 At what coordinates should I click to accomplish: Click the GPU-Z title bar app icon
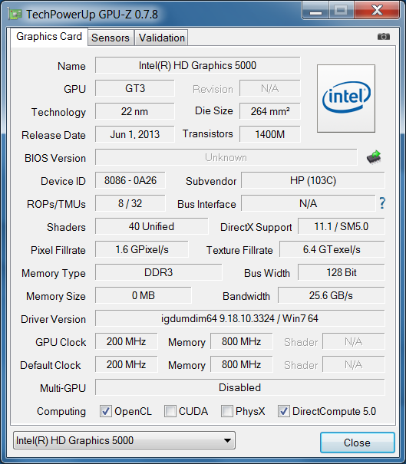pos(15,14)
